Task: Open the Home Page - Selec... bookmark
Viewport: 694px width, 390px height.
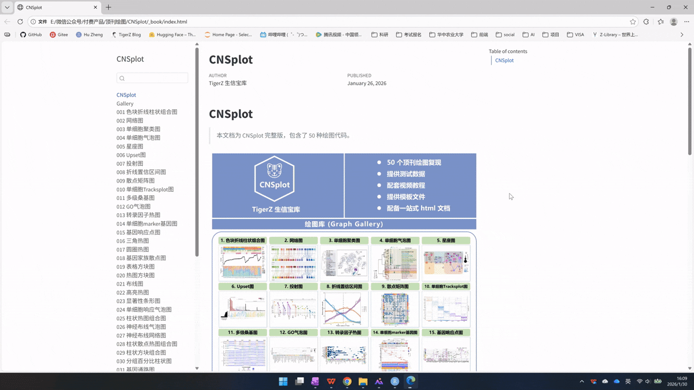Action: 228,35
